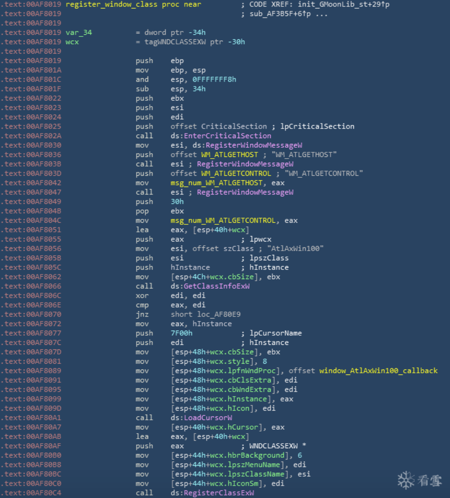
Task: Click the msg_num_WM_ATLGETHOST global variable
Action: coord(216,183)
